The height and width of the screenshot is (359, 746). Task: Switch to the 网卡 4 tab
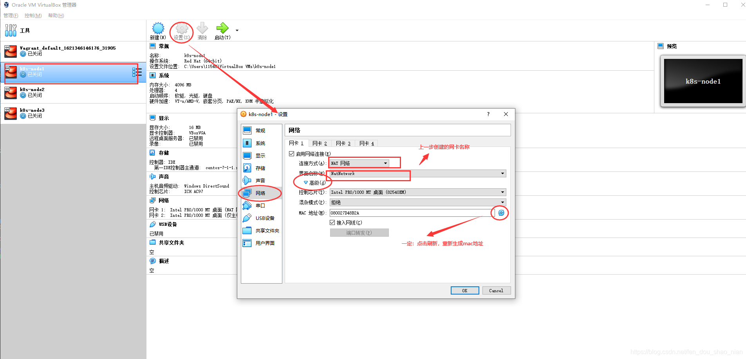[367, 143]
